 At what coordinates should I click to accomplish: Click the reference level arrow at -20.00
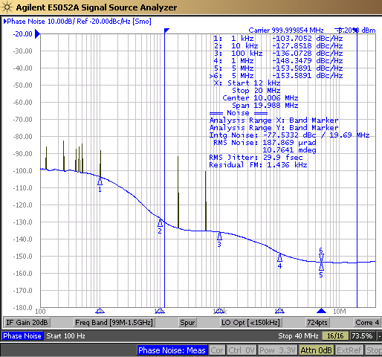(37, 34)
